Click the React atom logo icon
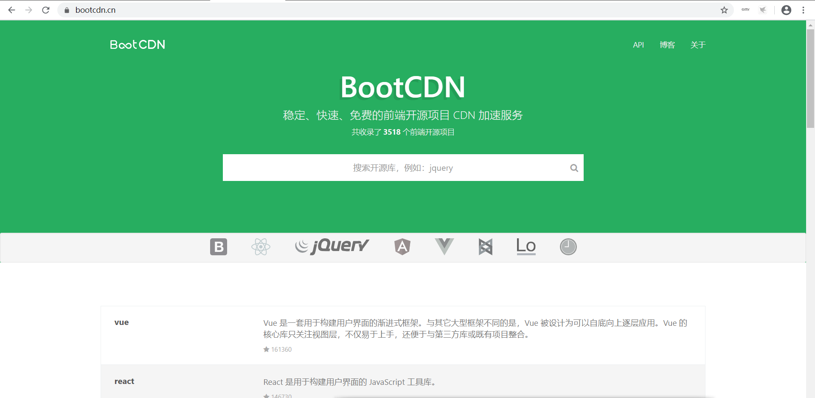Viewport: 815px width, 398px height. (x=261, y=246)
